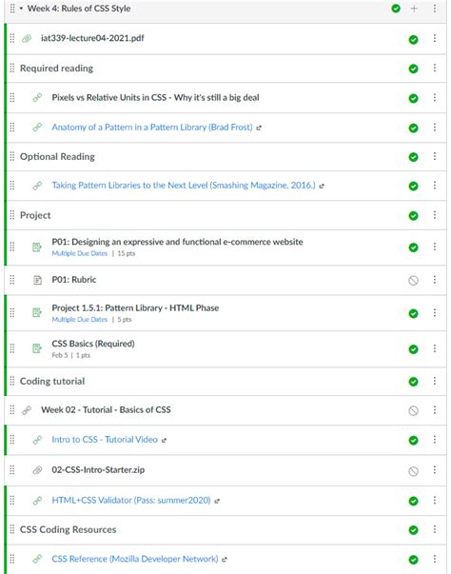Screen dimensions: 451x574
Task: Click link icon beside Week 02 - Tutorial - Basics of CSS
Action: point(27,410)
